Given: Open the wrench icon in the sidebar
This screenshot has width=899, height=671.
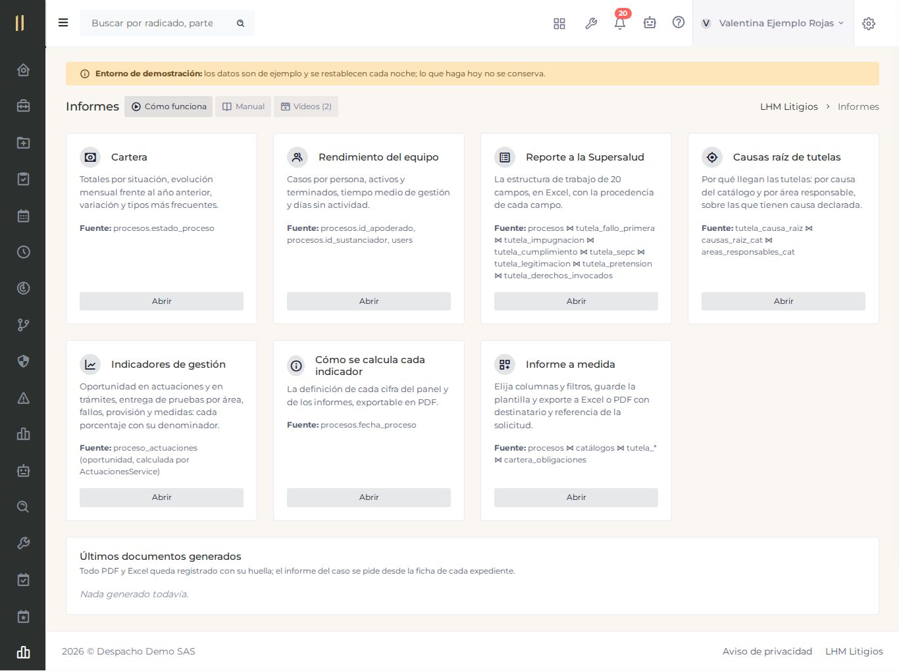Looking at the screenshot, I should coord(23,543).
